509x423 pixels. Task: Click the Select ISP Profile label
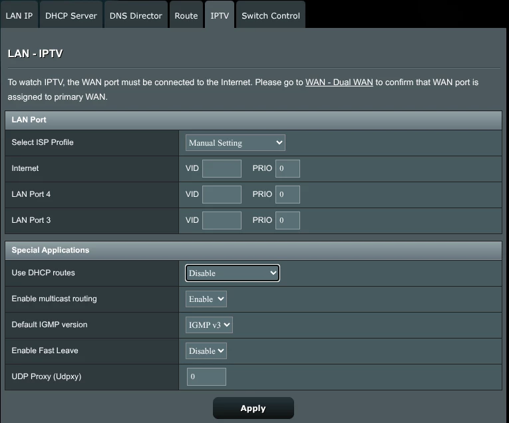pyautogui.click(x=43, y=142)
